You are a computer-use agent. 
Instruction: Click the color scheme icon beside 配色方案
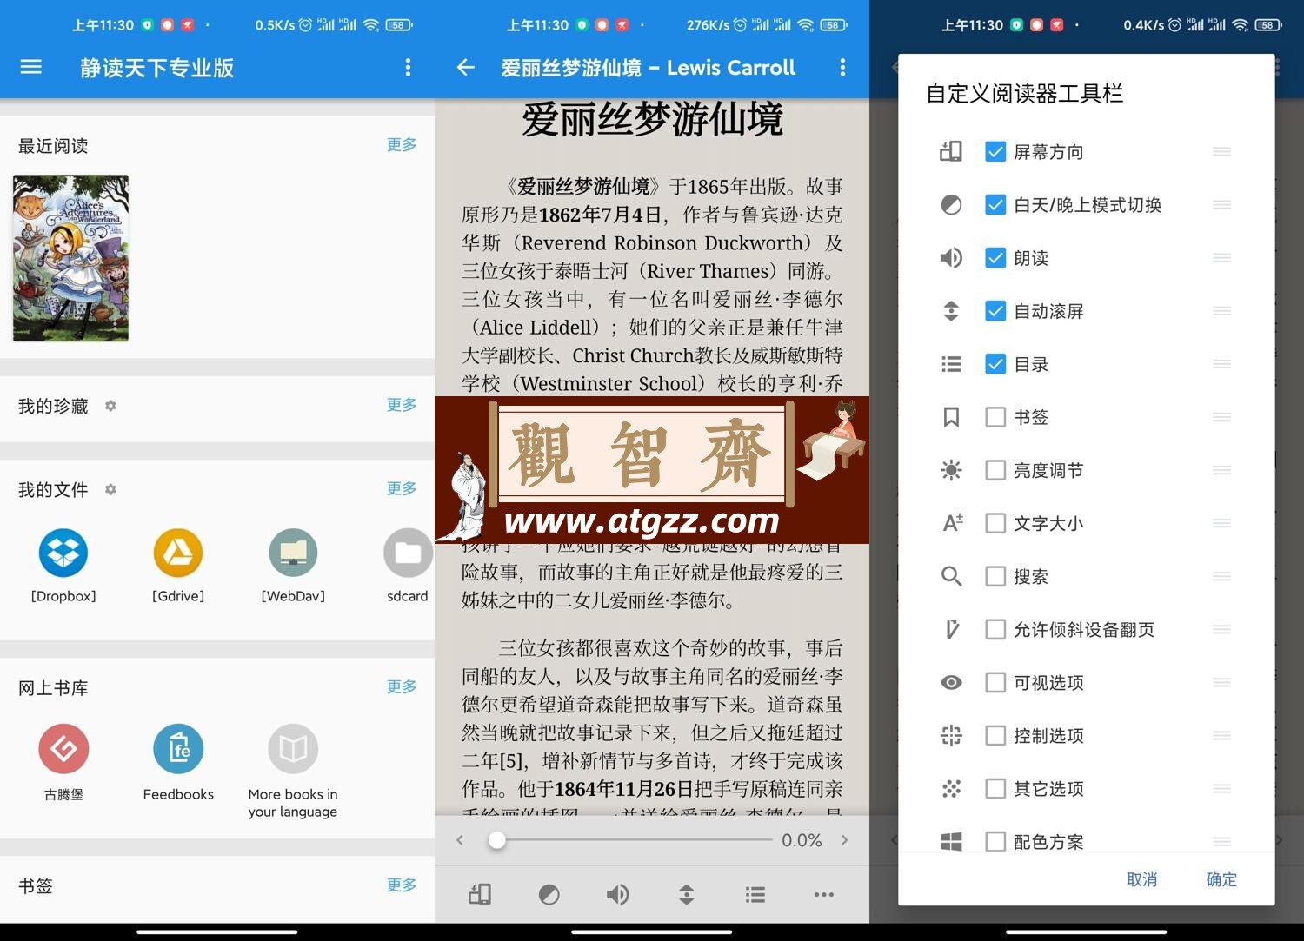point(951,841)
